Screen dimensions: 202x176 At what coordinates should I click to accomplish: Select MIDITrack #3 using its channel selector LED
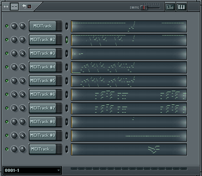pos(67,53)
